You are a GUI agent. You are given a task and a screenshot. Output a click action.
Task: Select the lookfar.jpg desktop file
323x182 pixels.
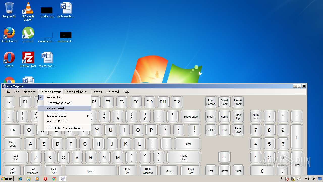(47, 12)
